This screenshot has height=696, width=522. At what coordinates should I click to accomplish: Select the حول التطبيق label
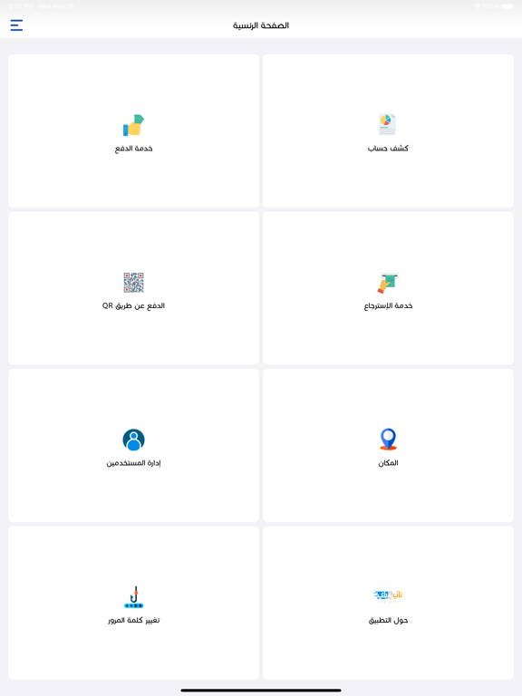(389, 620)
